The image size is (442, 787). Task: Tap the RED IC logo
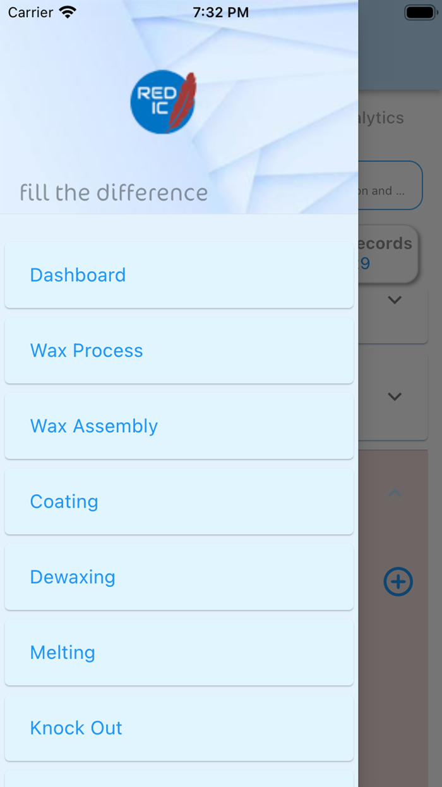[x=163, y=102]
